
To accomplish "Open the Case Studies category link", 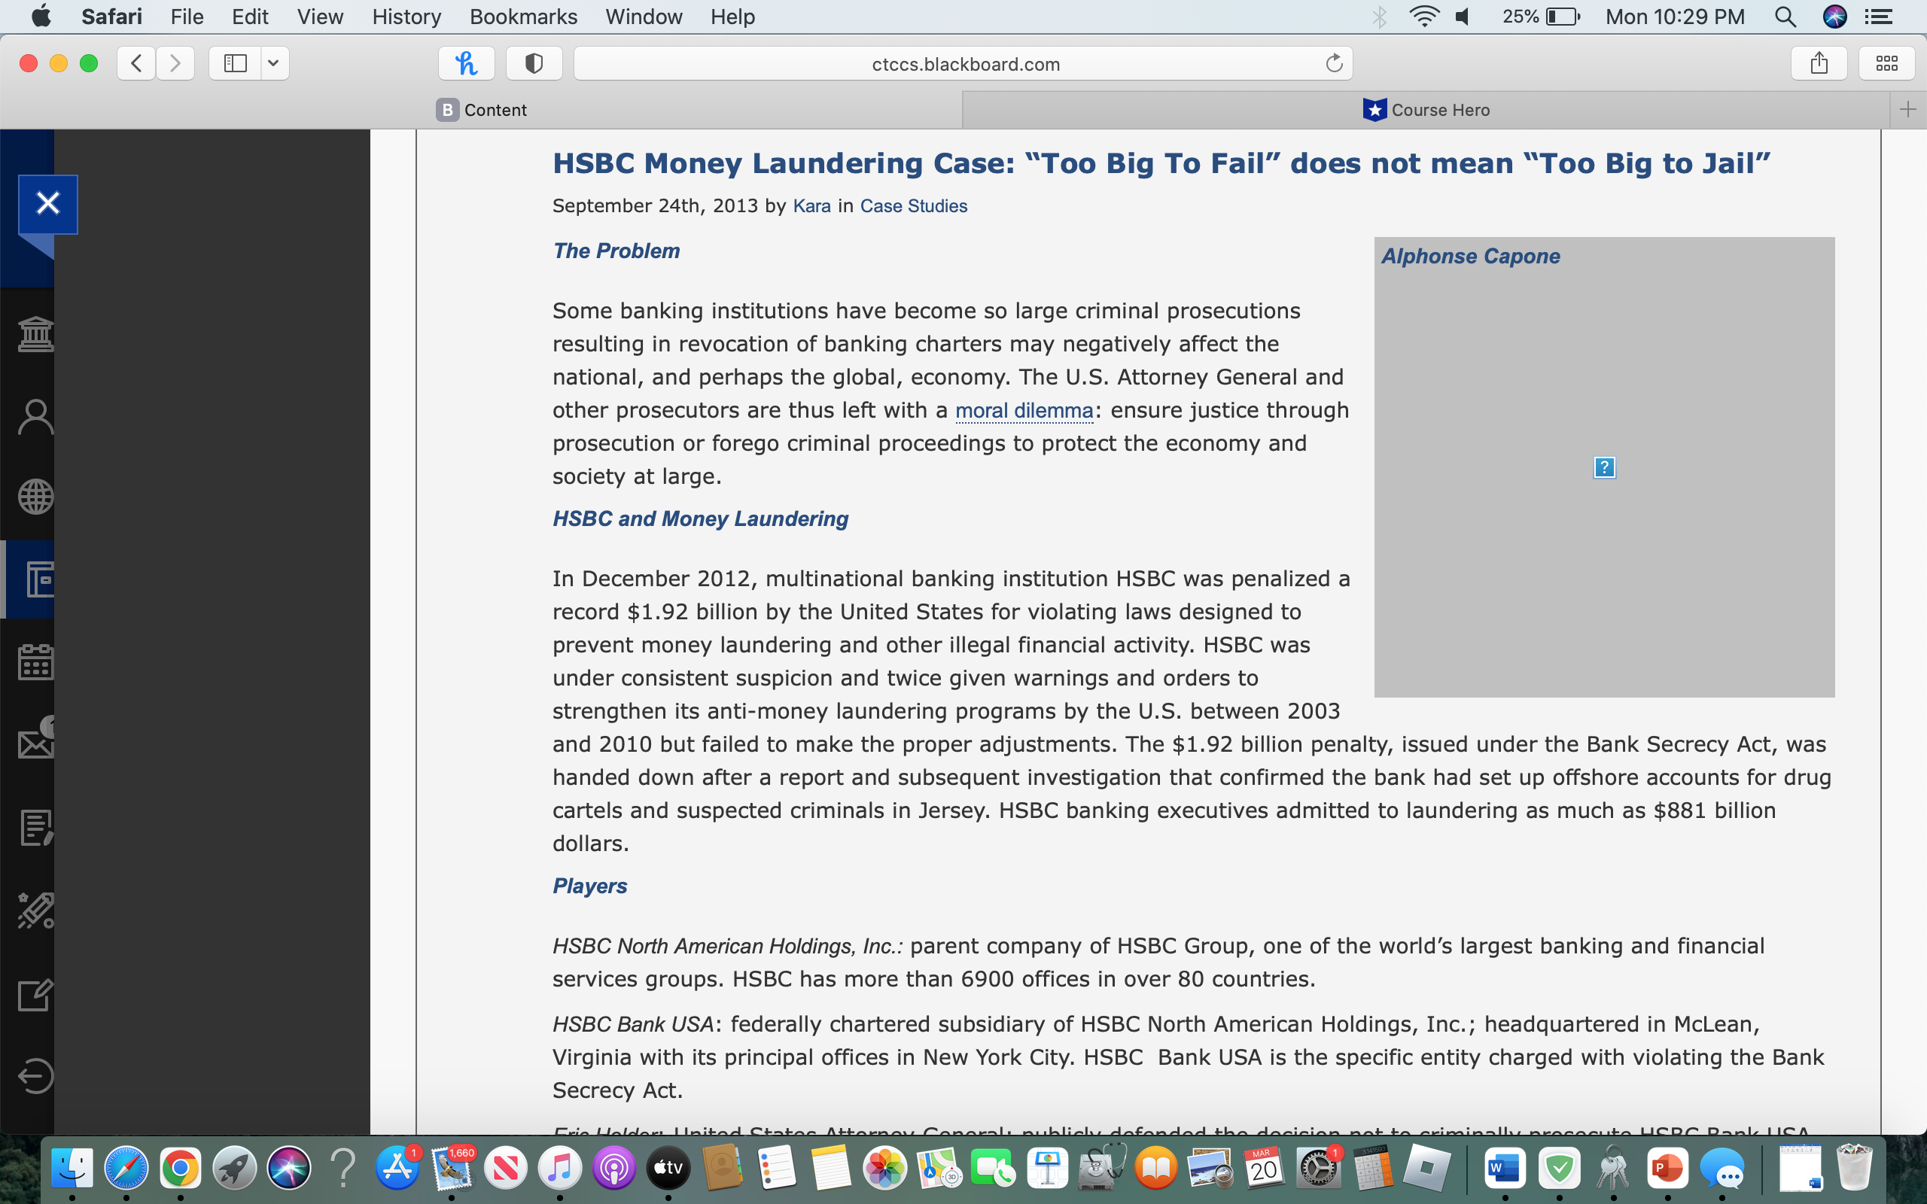I will (x=913, y=206).
